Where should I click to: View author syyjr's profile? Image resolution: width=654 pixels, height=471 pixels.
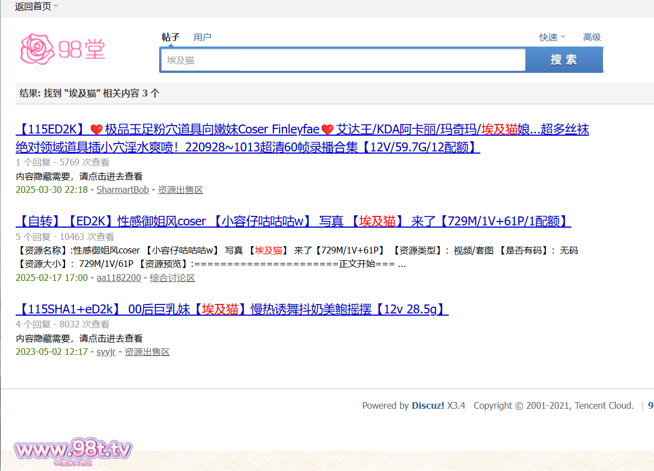106,352
